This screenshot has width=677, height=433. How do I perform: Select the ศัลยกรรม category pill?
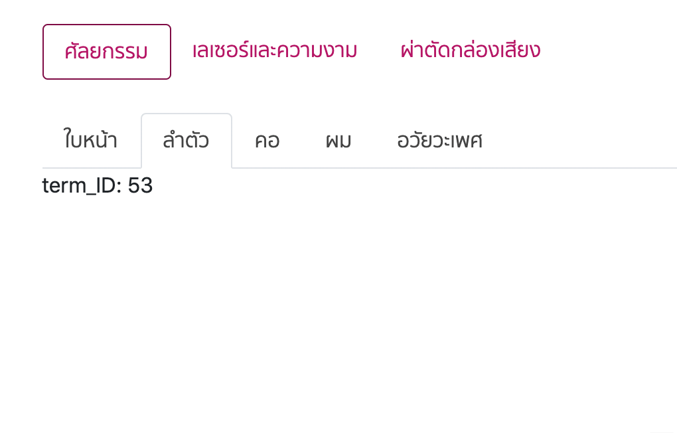tap(106, 52)
